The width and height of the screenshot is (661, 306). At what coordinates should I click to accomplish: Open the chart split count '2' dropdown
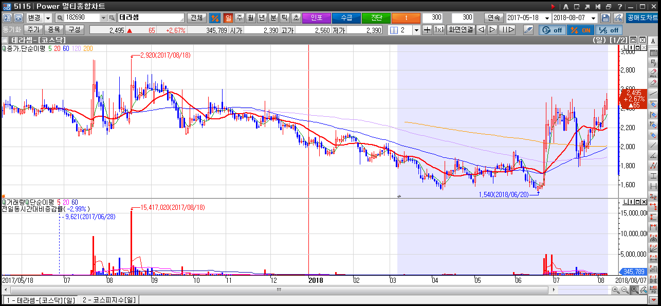[416, 30]
